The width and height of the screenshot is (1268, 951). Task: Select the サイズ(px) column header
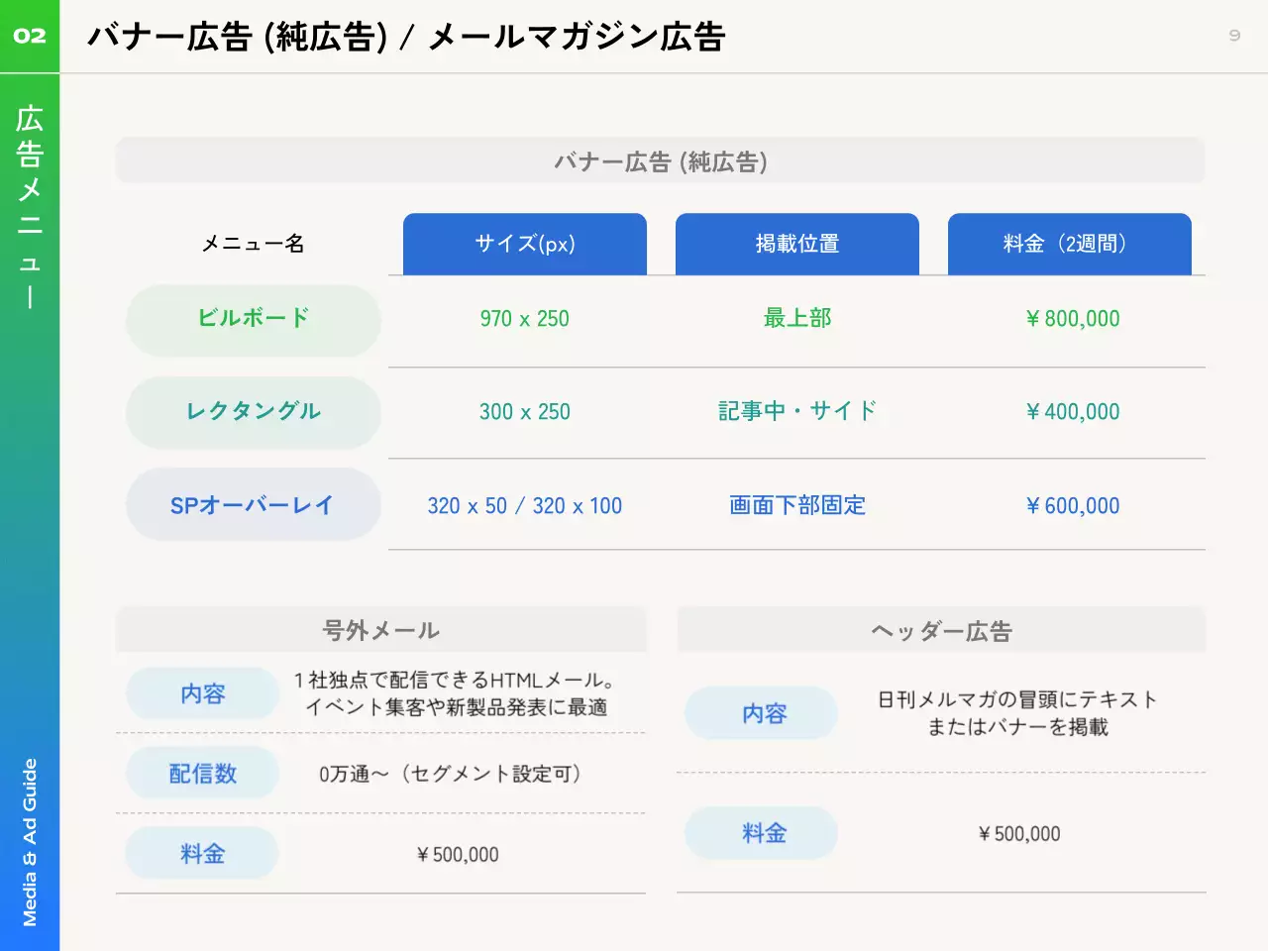point(524,244)
